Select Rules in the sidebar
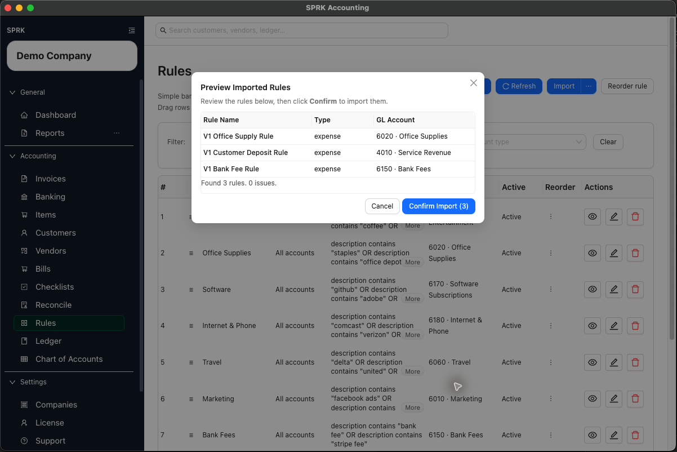This screenshot has height=452, width=677. click(x=69, y=323)
